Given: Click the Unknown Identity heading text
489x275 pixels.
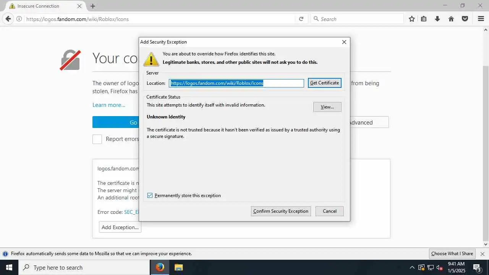Looking at the screenshot, I should (166, 117).
